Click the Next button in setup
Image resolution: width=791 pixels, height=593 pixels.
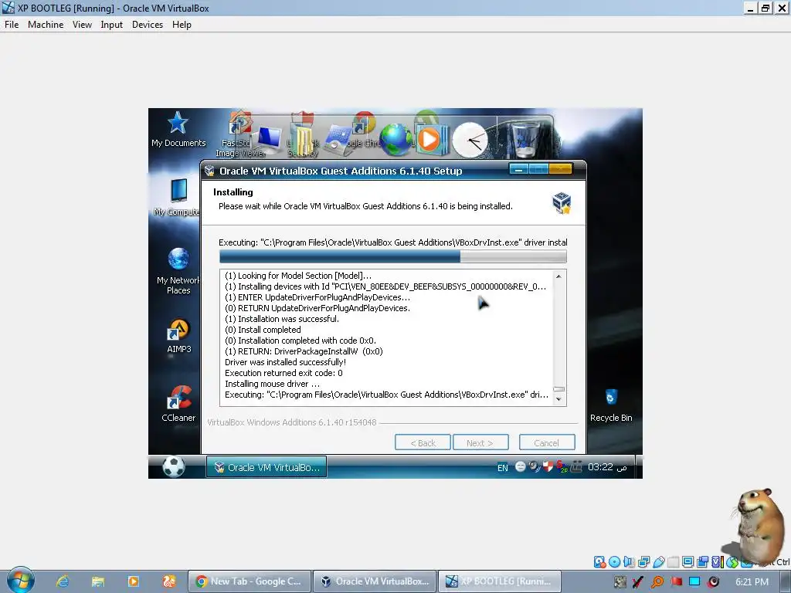[x=480, y=442]
